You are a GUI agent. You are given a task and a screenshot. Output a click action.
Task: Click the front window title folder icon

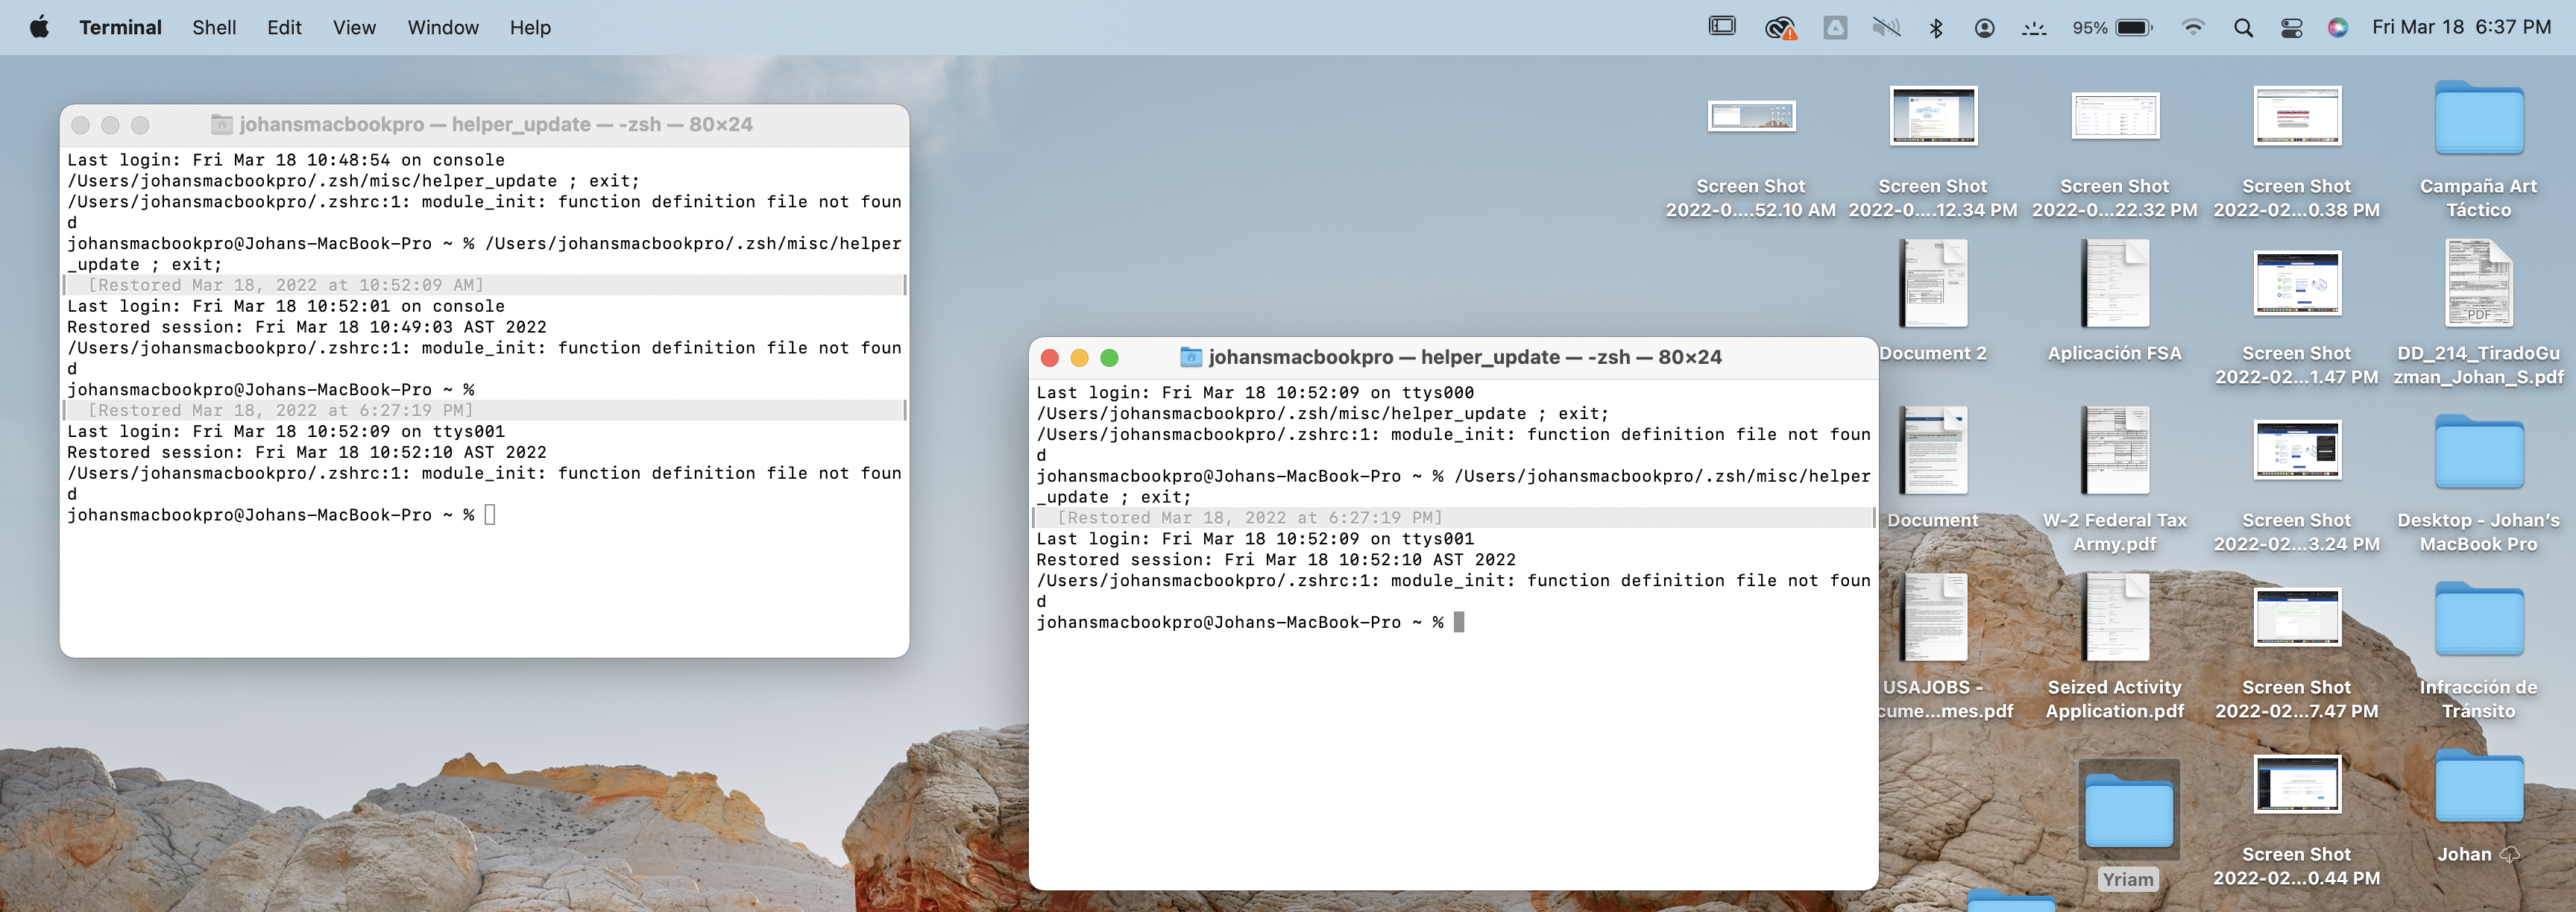1190,357
